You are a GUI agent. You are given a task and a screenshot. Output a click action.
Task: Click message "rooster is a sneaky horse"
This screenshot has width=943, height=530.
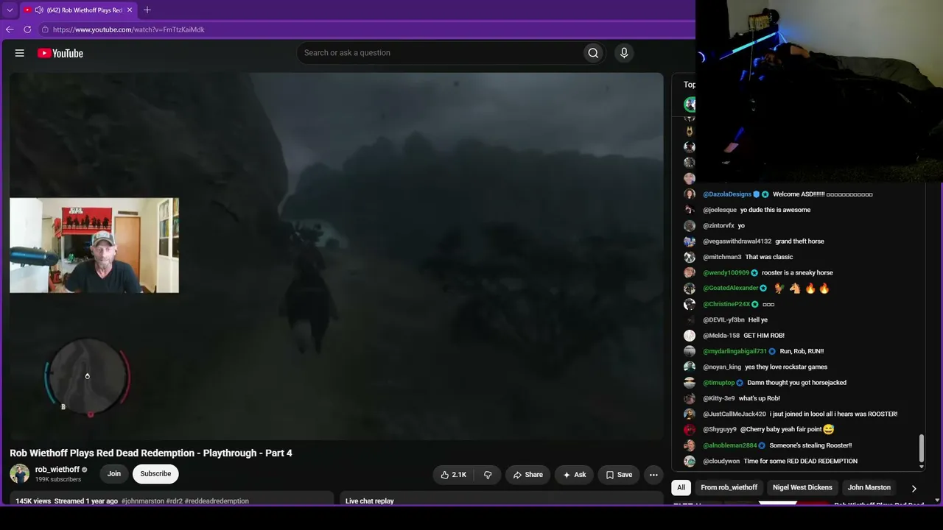tap(797, 273)
